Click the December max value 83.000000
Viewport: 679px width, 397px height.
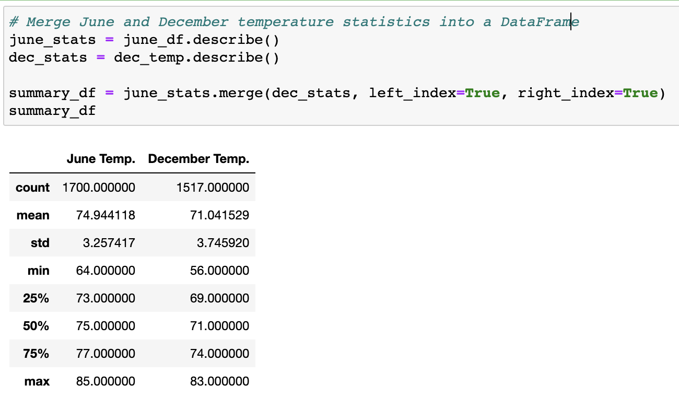(x=220, y=381)
